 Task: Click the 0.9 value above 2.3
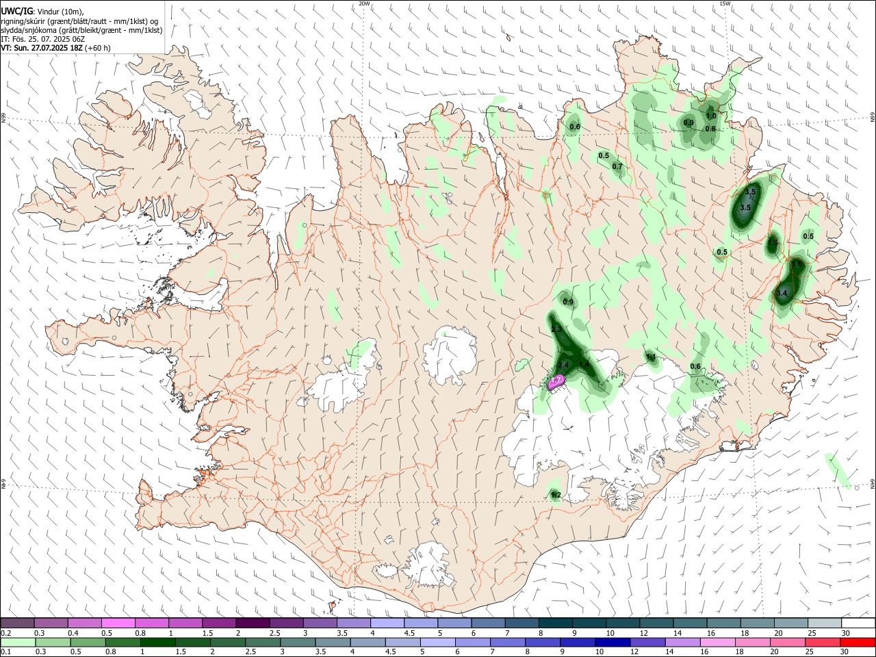click(x=568, y=302)
